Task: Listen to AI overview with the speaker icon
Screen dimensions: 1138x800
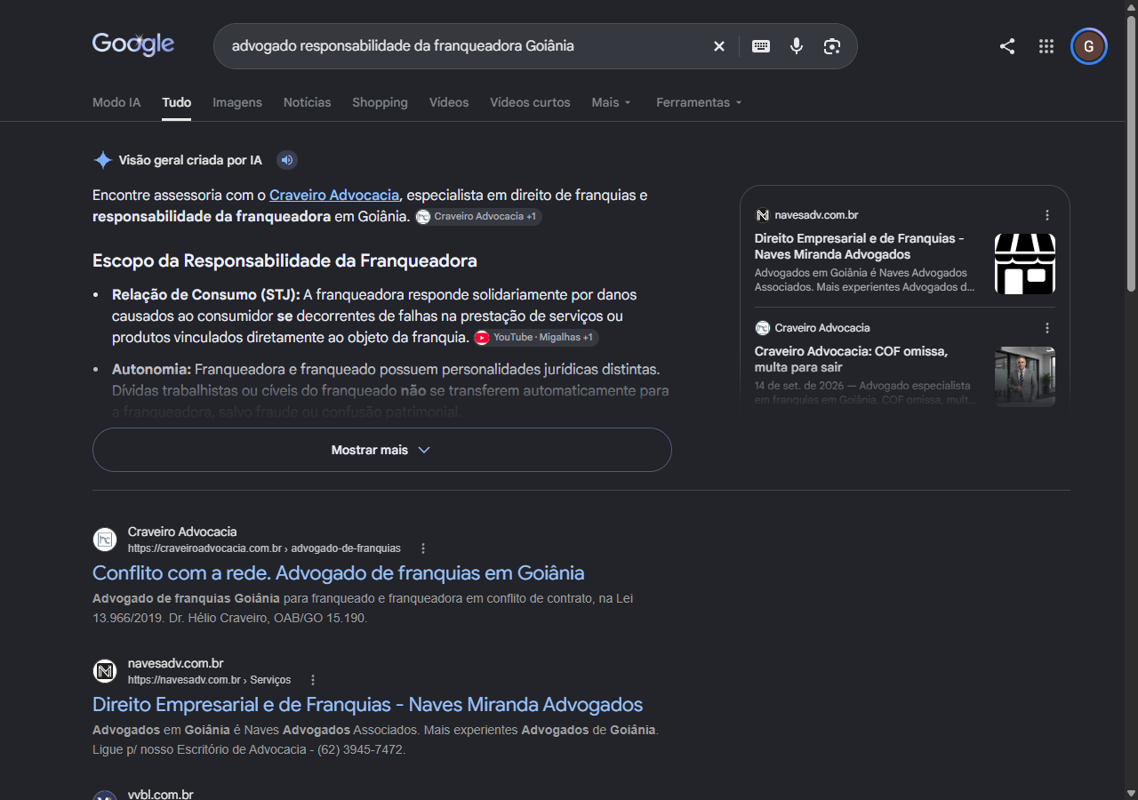Action: click(x=286, y=160)
